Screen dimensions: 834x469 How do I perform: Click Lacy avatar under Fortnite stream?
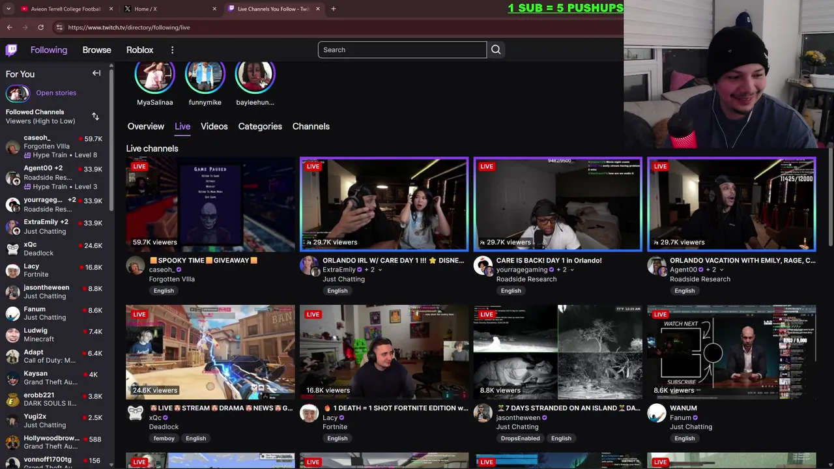tap(309, 413)
